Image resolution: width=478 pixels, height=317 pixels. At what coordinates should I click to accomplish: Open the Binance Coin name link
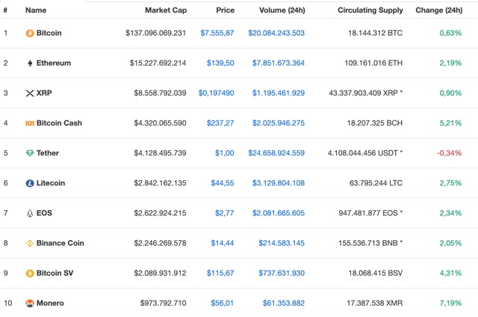coord(60,243)
